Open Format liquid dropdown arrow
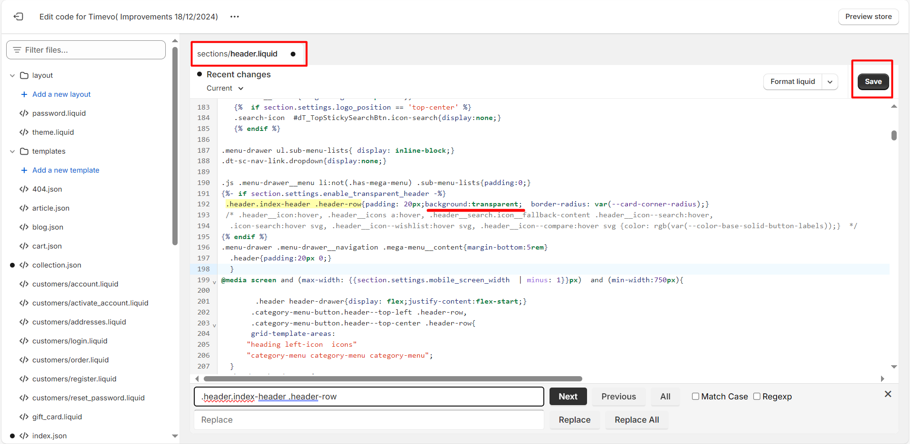910x444 pixels. (830, 82)
